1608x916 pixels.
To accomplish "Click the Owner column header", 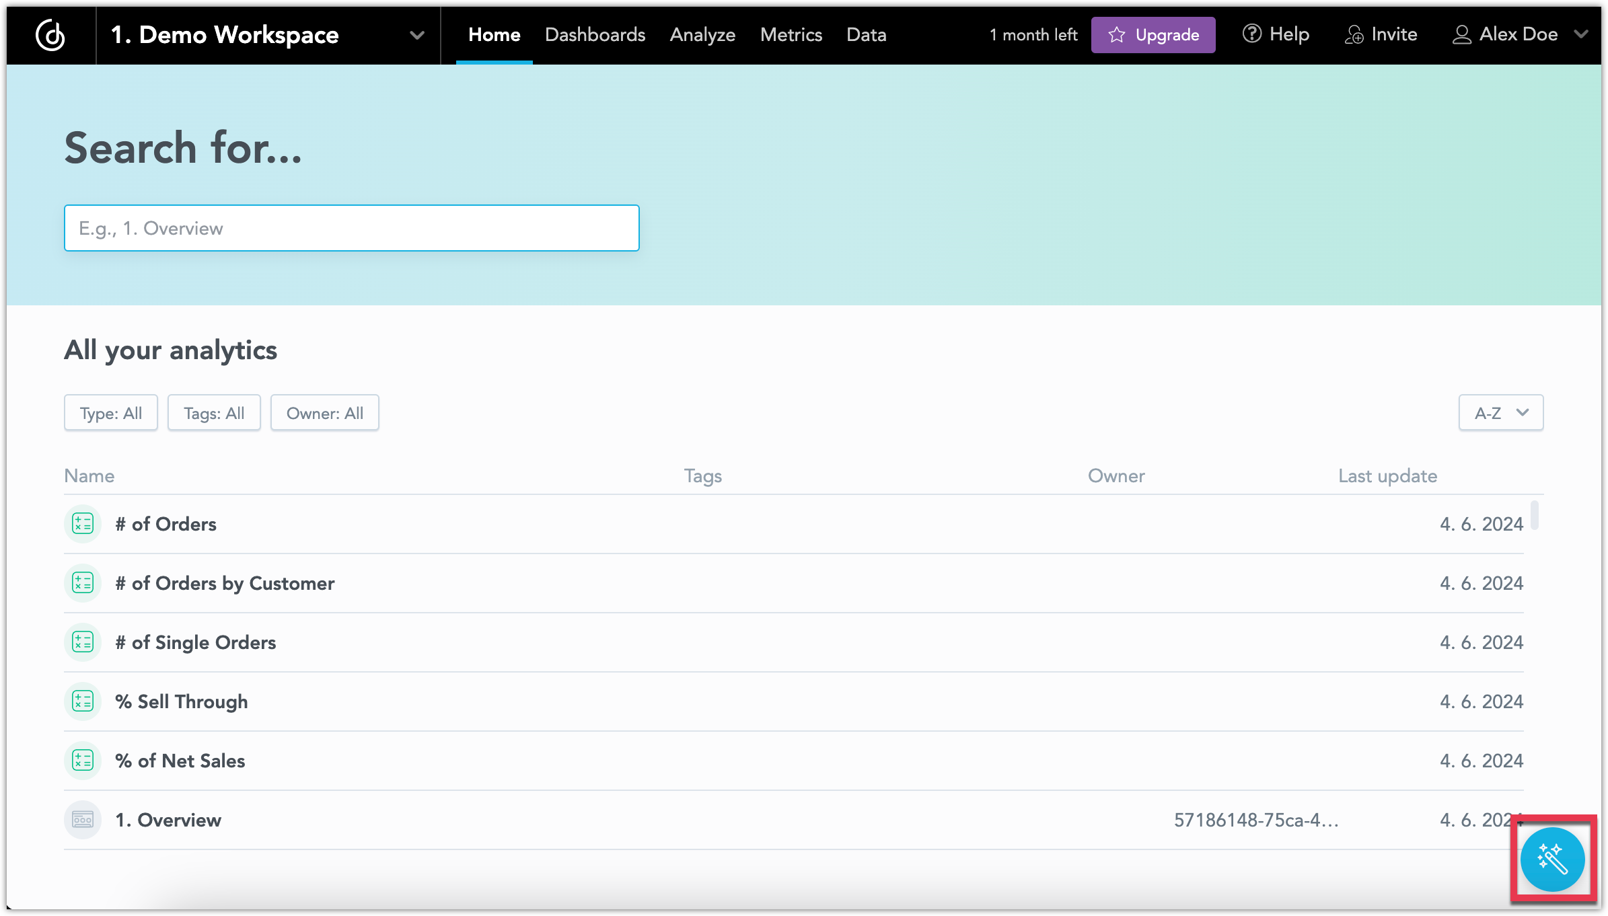I will tap(1116, 475).
